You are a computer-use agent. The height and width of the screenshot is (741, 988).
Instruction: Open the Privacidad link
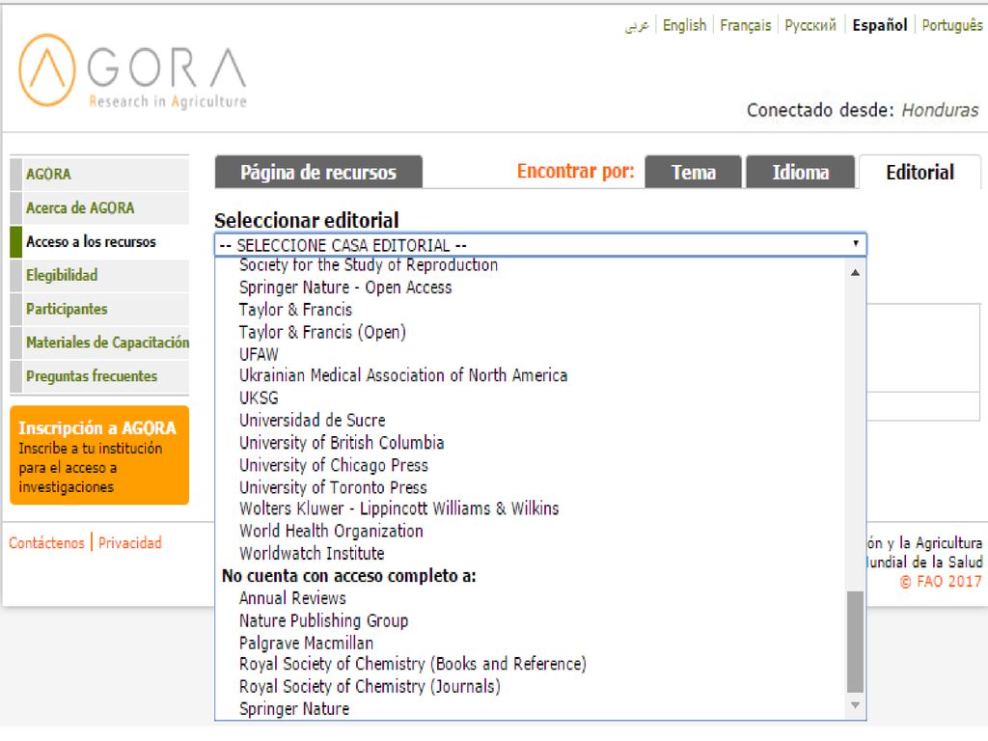pyautogui.click(x=130, y=542)
